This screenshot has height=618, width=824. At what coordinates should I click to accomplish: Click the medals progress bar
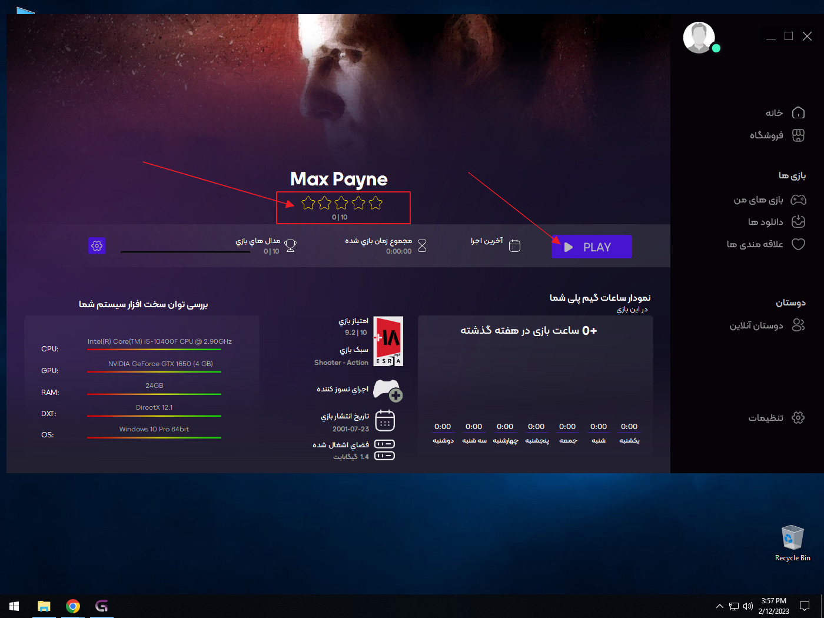(185, 252)
